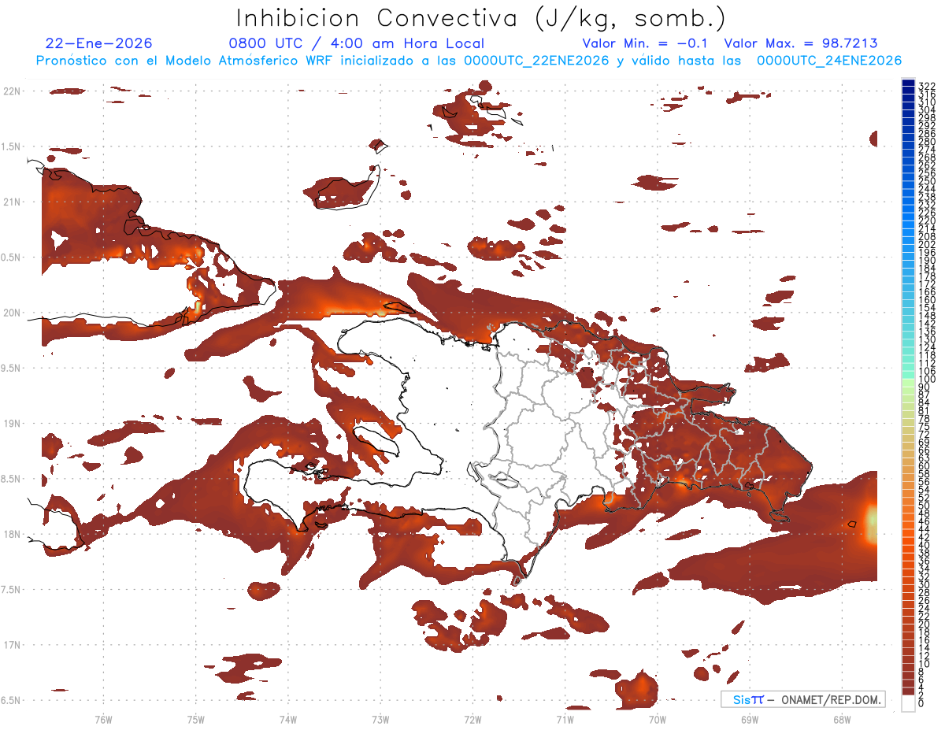
Task: Click the '70W' longitude label
Action: pyautogui.click(x=658, y=719)
